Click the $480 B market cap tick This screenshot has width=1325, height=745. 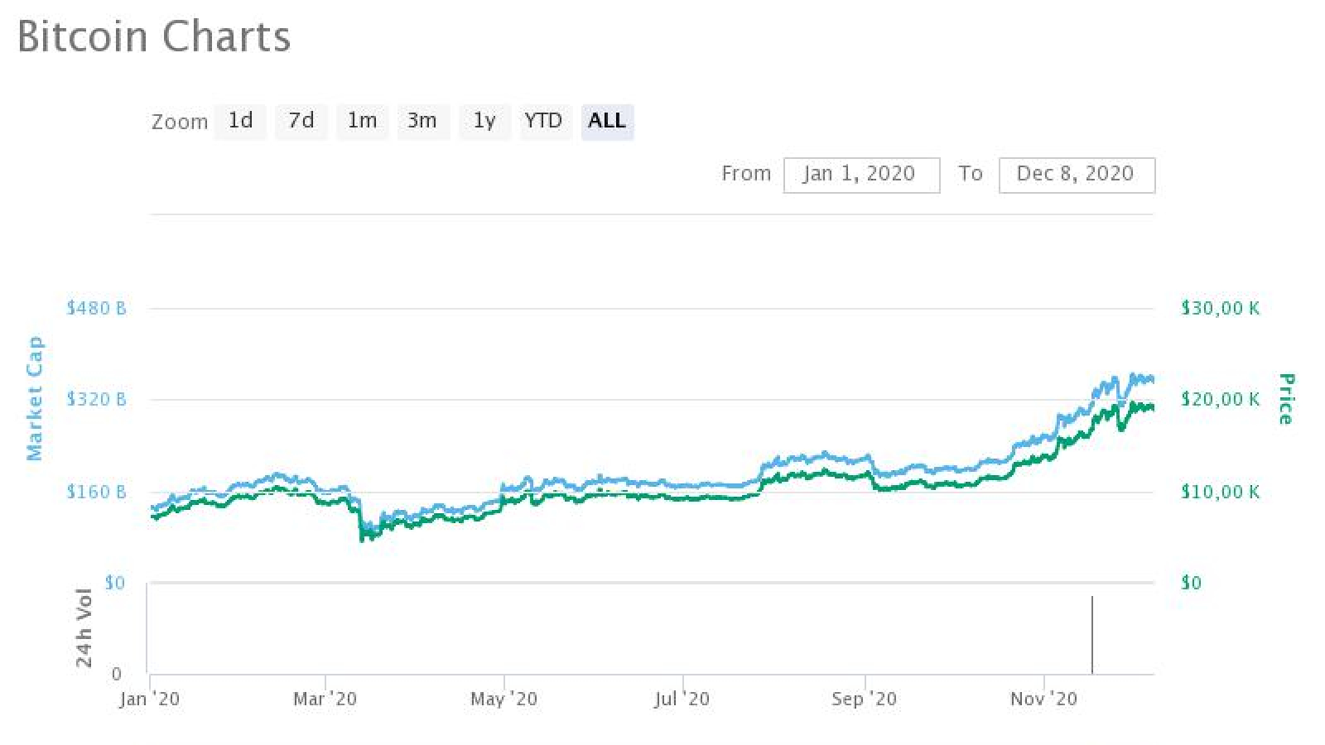97,308
